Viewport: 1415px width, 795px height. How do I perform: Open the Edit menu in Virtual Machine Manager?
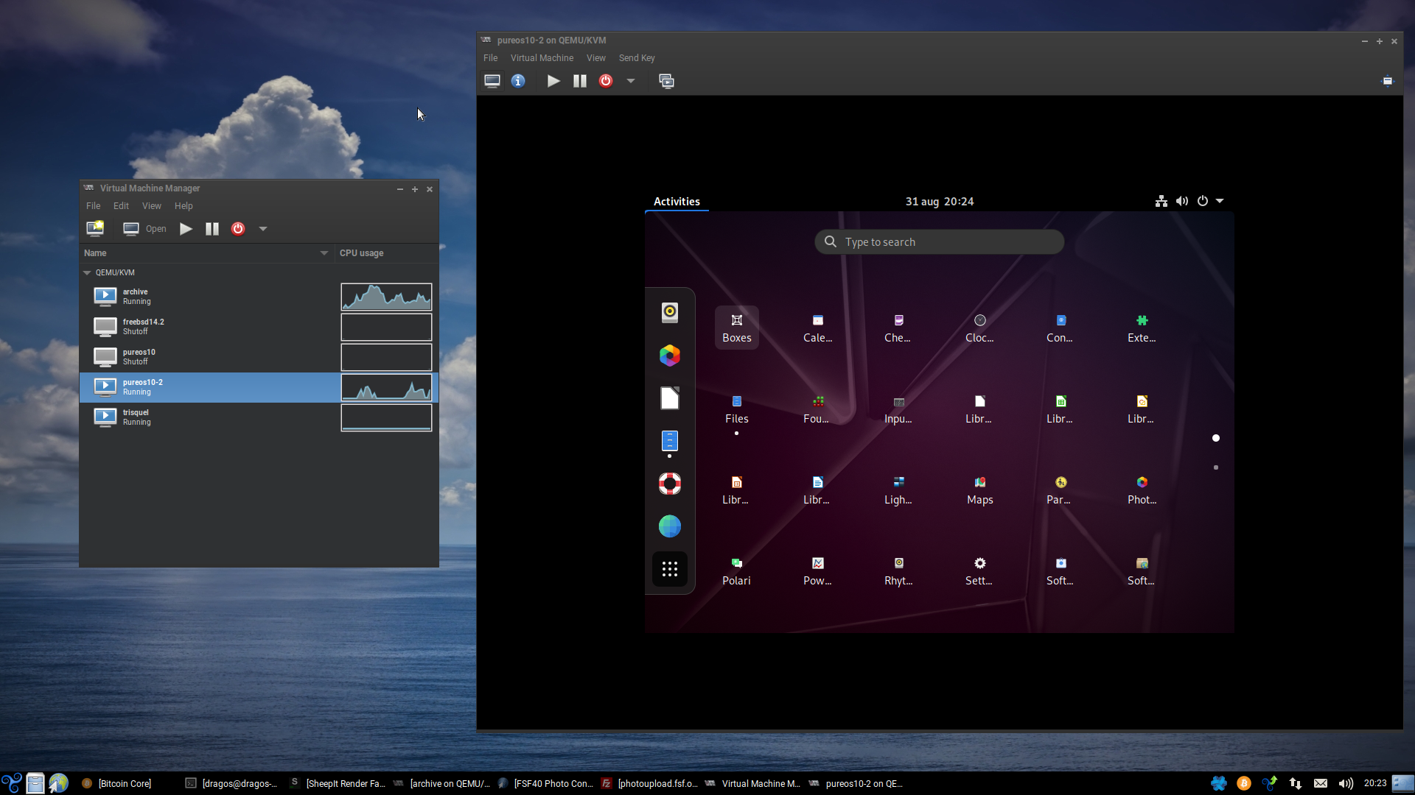tap(121, 206)
